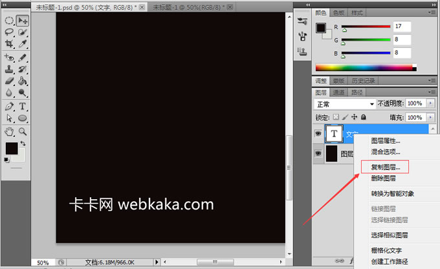Viewport: 440px width, 269px height.
Task: Open the Color panel options menu
Action: (x=432, y=12)
